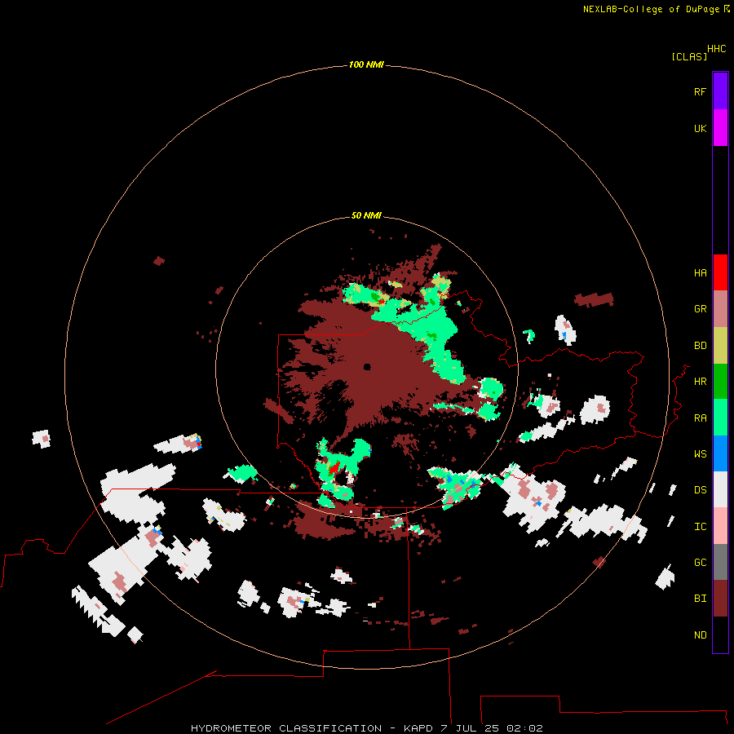The height and width of the screenshot is (734, 734).
Task: Click the white DS dry snow swatch
Action: (x=720, y=489)
